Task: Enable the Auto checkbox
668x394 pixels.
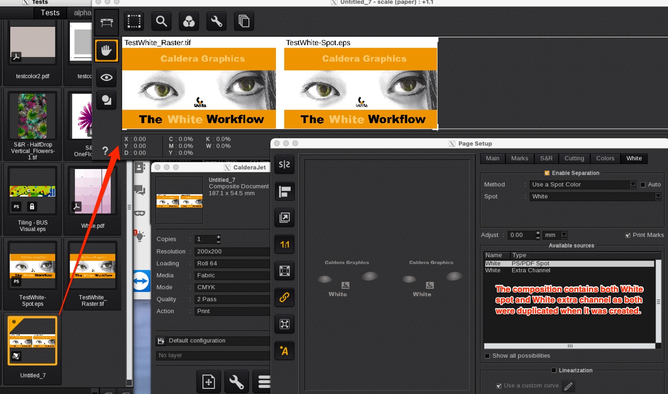Action: click(643, 185)
